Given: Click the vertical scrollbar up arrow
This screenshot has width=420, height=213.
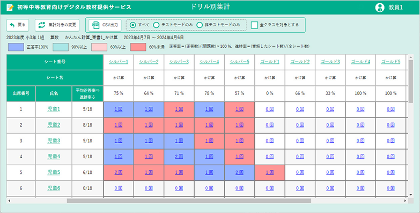Looking at the screenshot, I should [x=411, y=56].
